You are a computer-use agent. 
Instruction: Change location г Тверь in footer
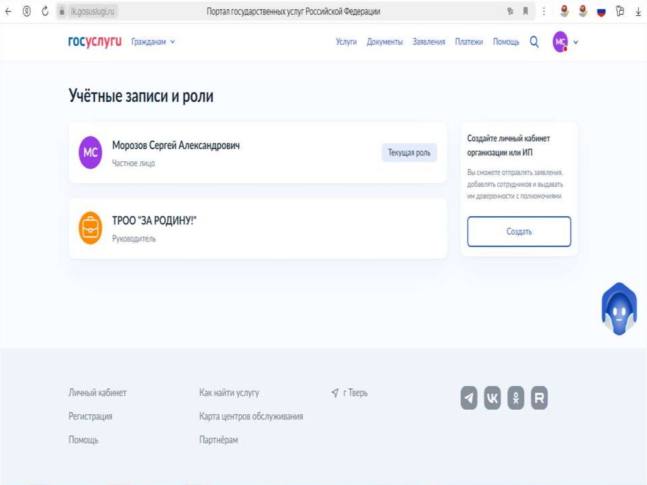click(349, 393)
